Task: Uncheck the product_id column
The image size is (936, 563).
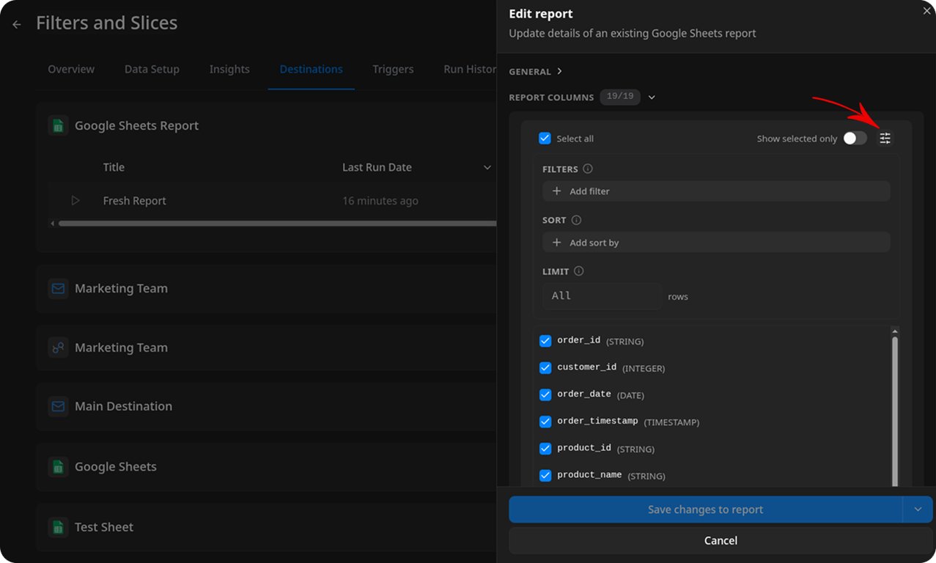Action: pos(545,449)
